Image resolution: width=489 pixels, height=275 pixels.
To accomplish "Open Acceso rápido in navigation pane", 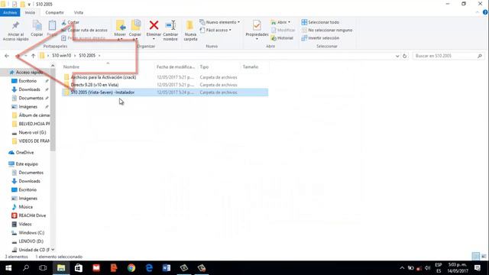I will pos(29,73).
